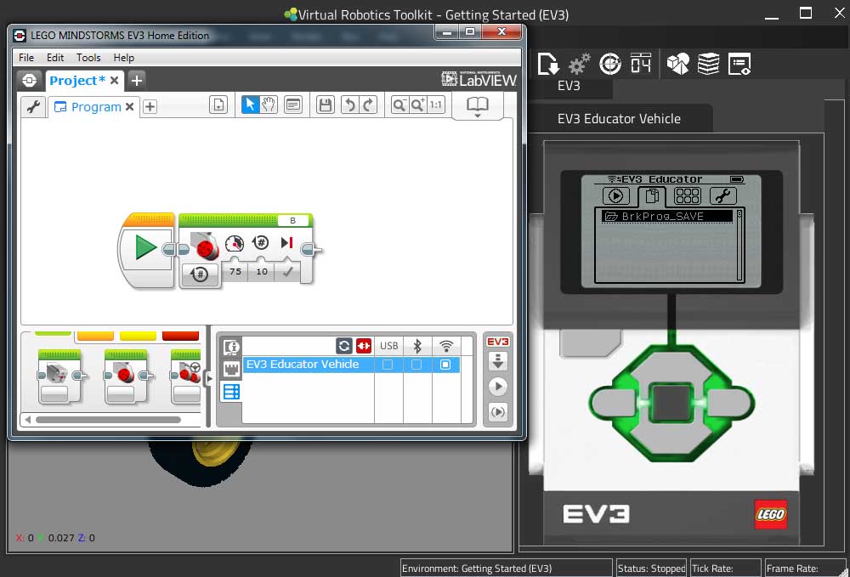Download the program to the brick
The image size is (850, 577).
point(497,361)
